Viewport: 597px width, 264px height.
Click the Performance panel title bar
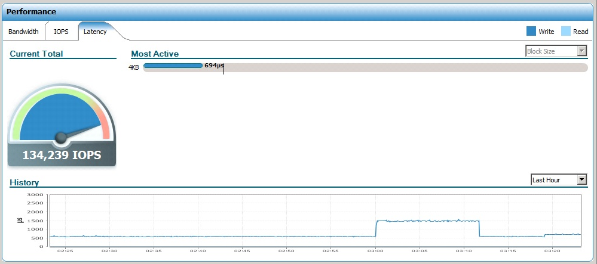click(299, 12)
